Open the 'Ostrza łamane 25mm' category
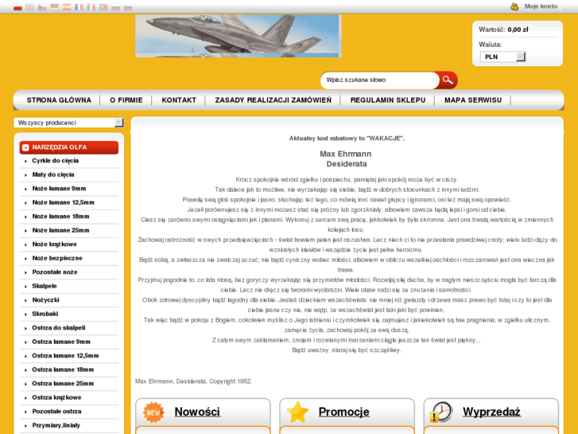Image resolution: width=578 pixels, height=434 pixels. point(63,384)
